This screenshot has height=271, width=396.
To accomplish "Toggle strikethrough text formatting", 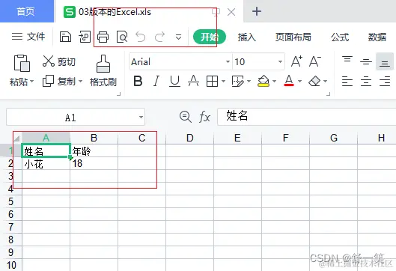I will click(x=193, y=81).
